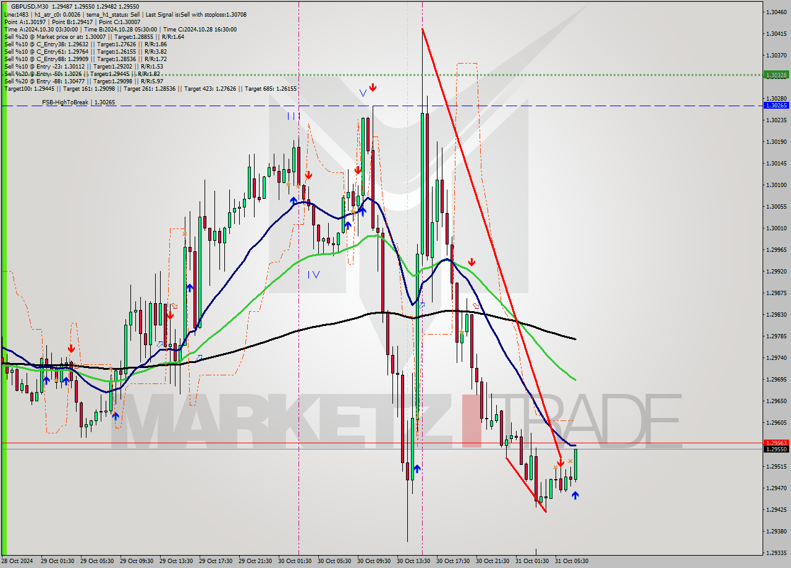Click the 1.29830 price axis label
The image size is (791, 568).
776,314
